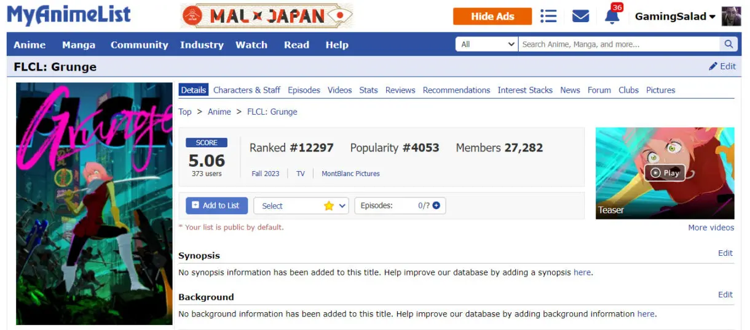
Task: Open the Anime nav menu
Action: [x=30, y=45]
